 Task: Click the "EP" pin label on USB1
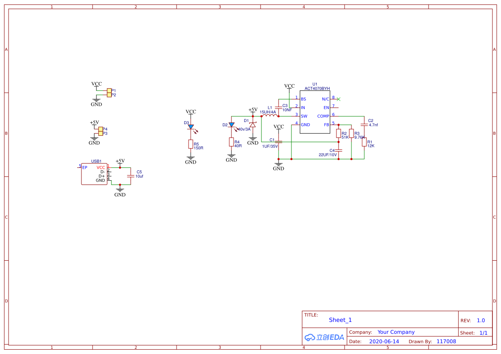(85, 168)
